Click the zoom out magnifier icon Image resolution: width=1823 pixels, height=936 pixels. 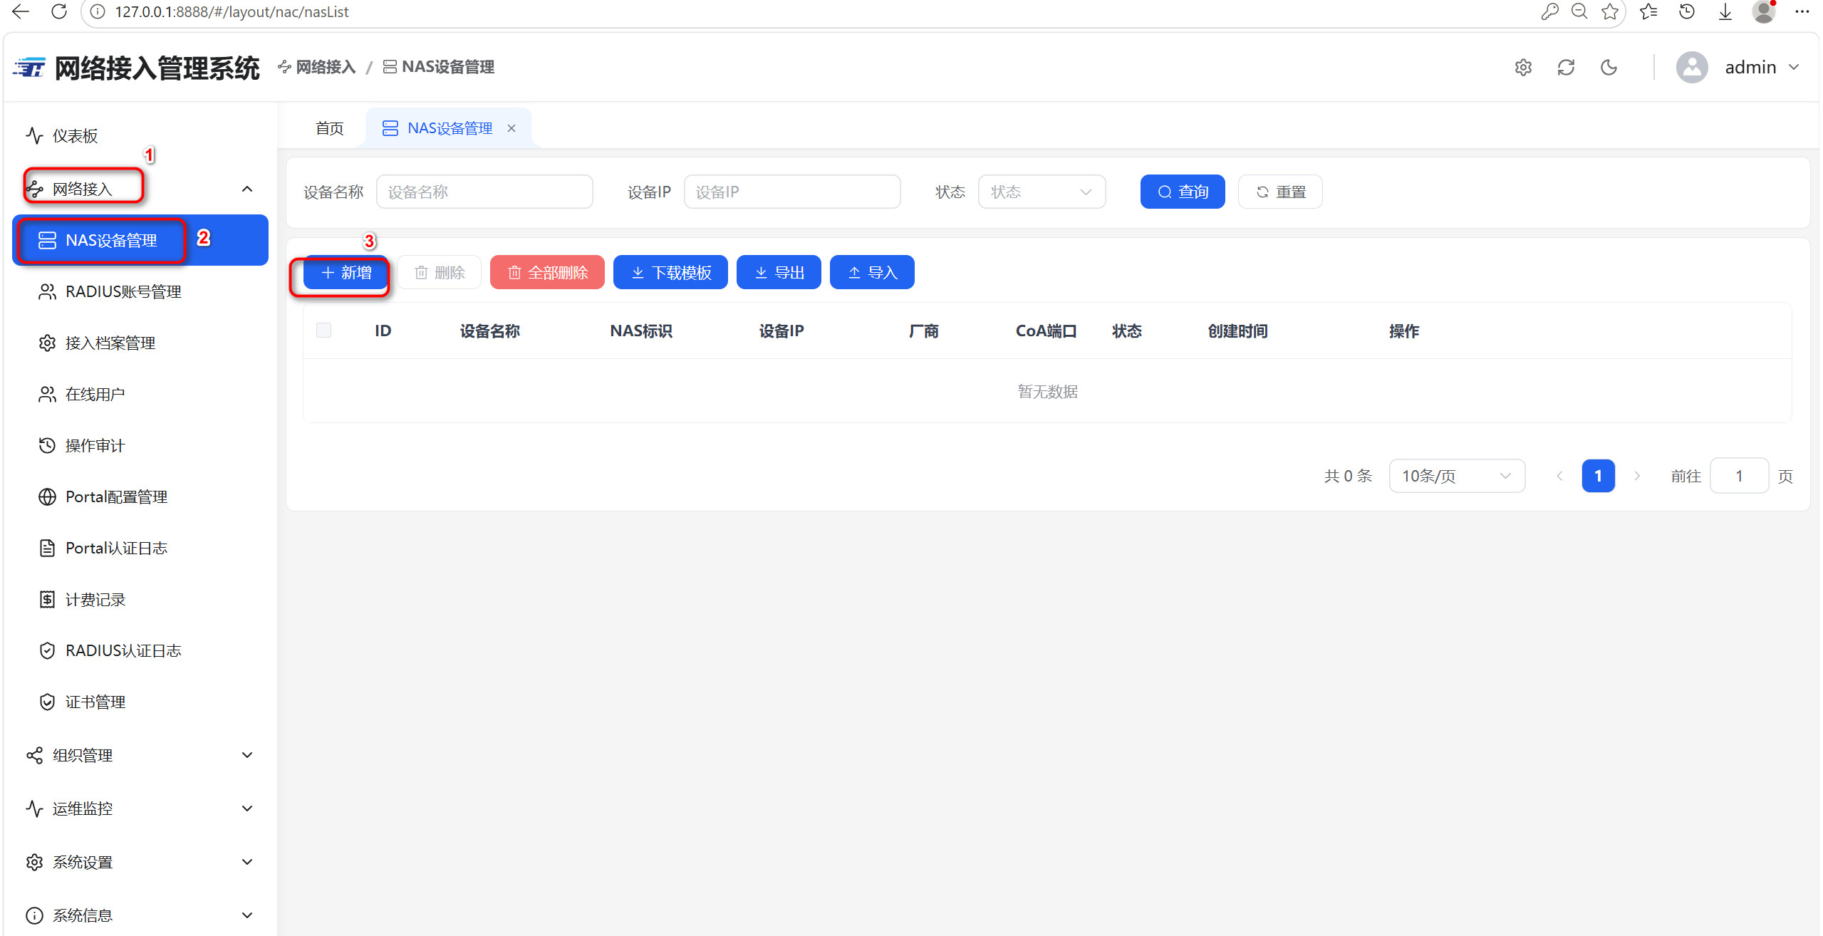tap(1579, 11)
